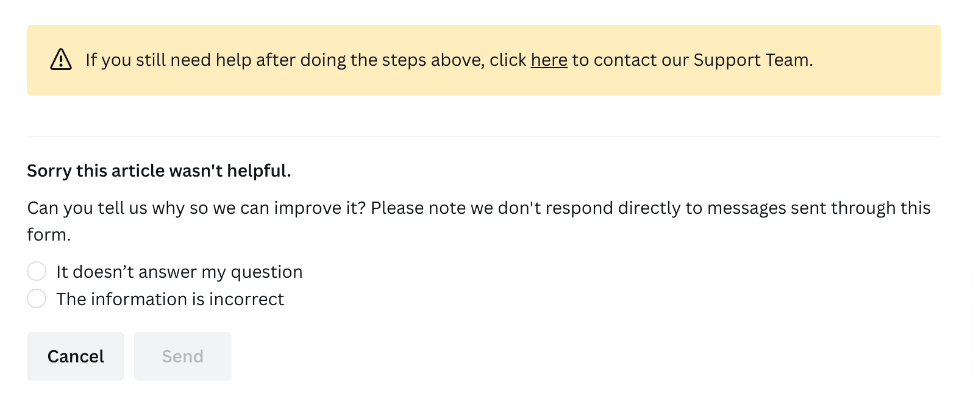Click the word 'form.' ending the paragraph
Viewport: 973px width, 402px height.
[49, 234]
